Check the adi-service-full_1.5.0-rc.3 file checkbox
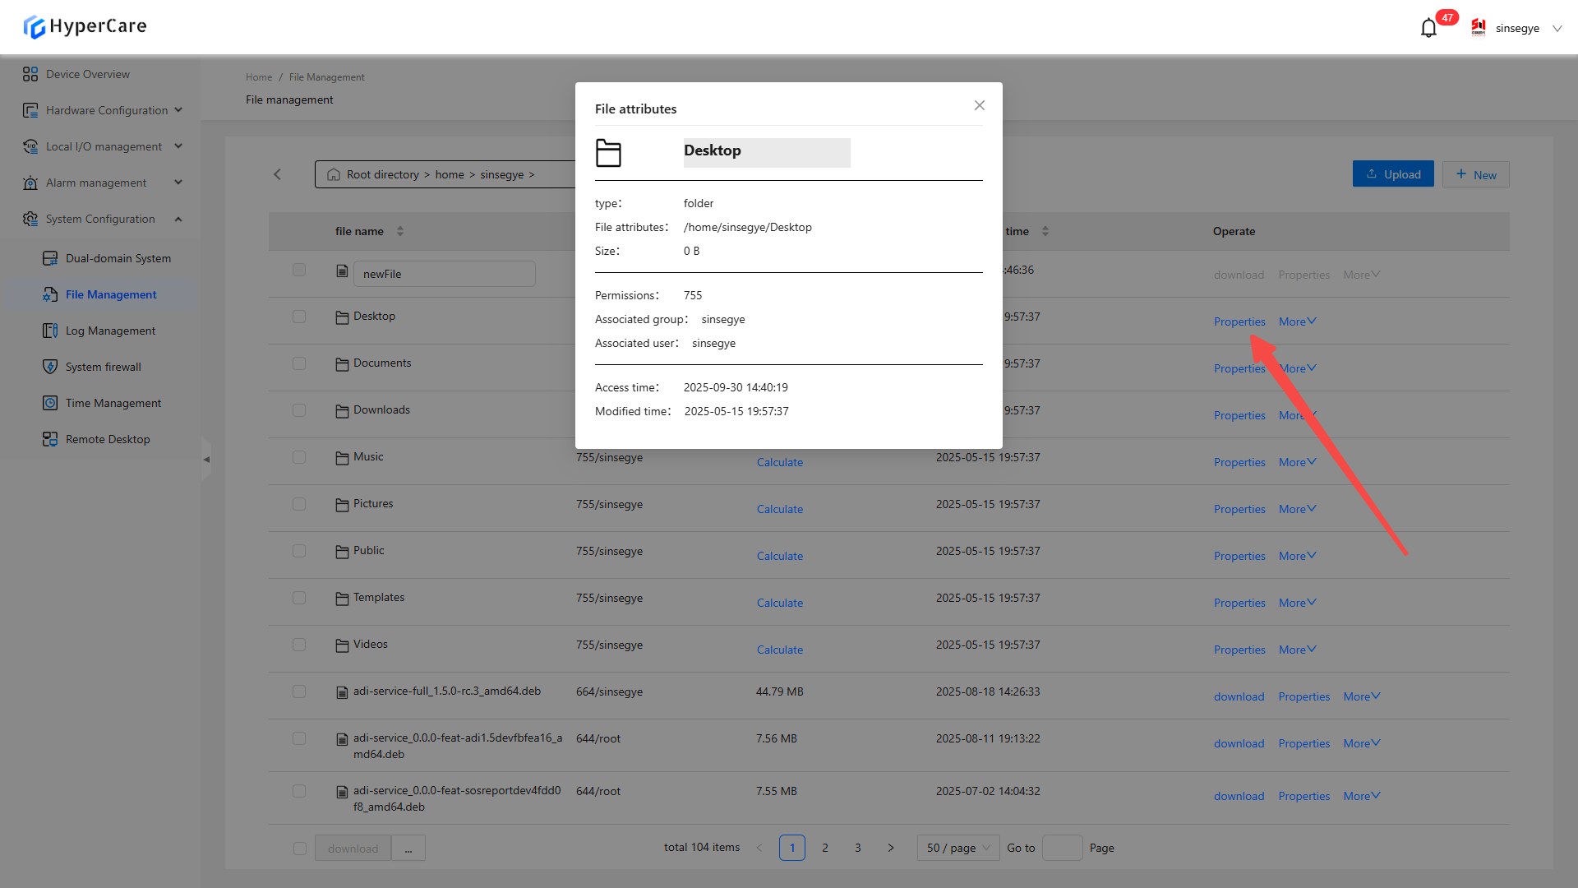 (299, 691)
